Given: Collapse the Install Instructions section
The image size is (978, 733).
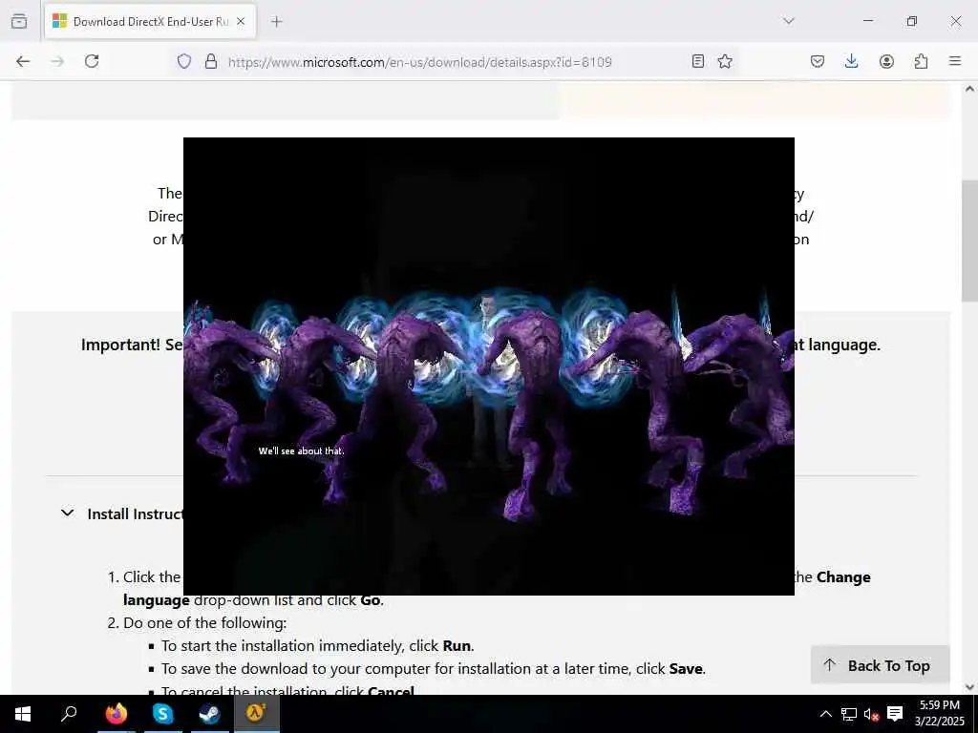Looking at the screenshot, I should [68, 513].
